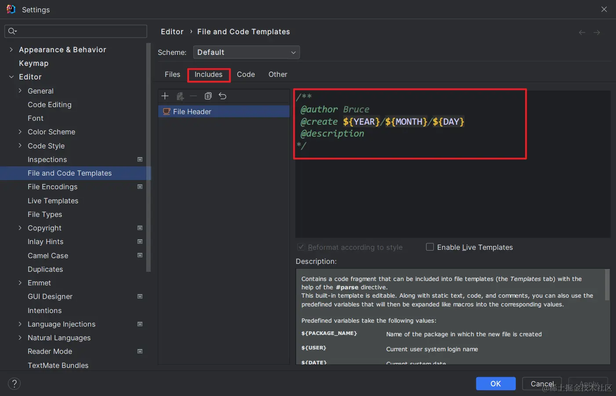
Task: Open the Other tab
Action: point(278,75)
